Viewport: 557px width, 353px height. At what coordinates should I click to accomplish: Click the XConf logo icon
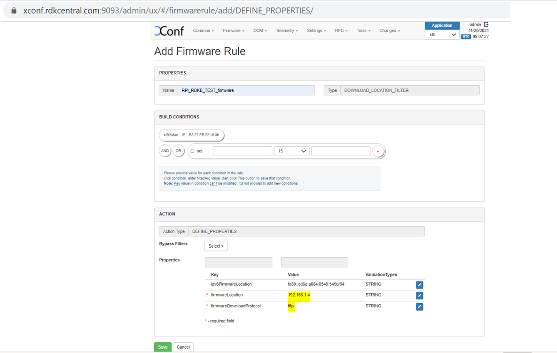tap(169, 31)
